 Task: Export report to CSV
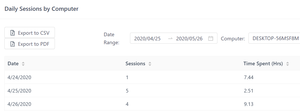(29, 33)
